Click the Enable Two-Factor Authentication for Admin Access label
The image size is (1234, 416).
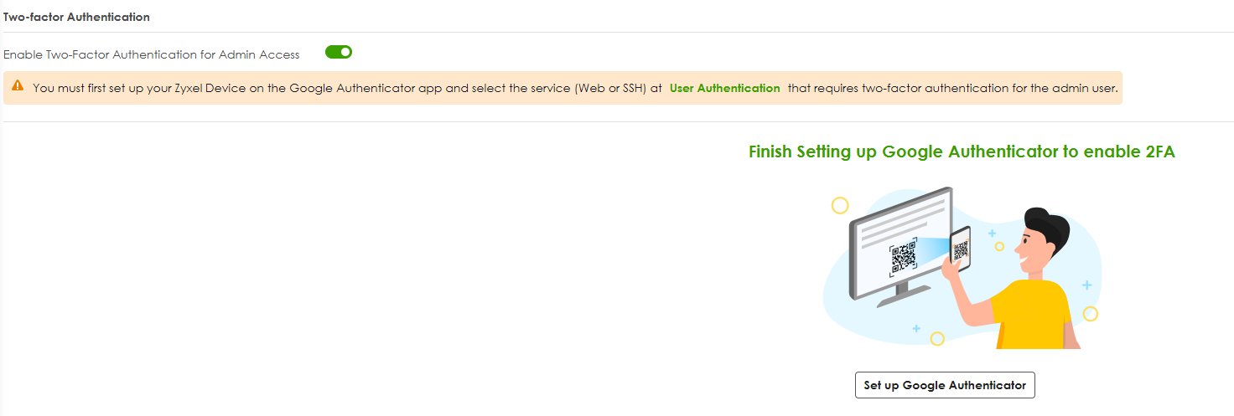pyautogui.click(x=152, y=54)
